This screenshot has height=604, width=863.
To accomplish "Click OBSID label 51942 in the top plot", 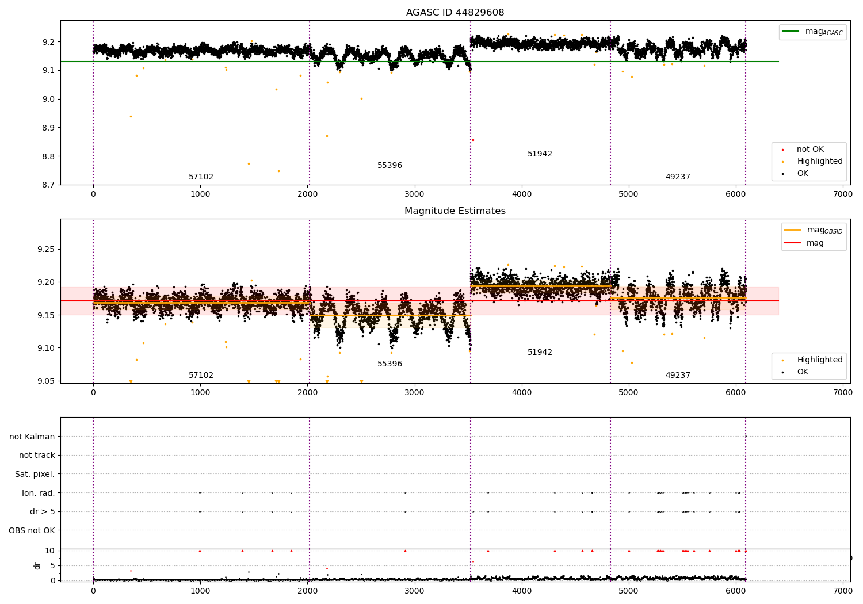I will 540,154.
